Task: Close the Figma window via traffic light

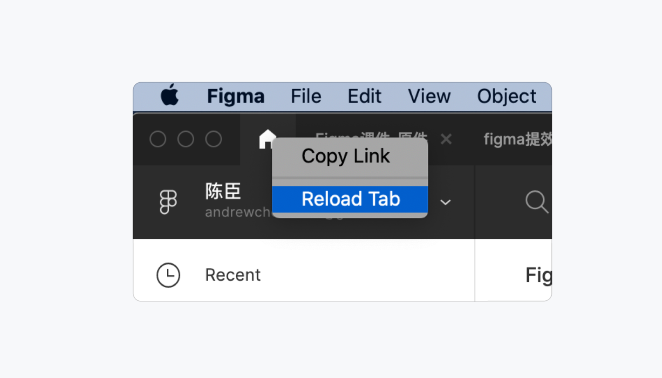Action: [158, 139]
